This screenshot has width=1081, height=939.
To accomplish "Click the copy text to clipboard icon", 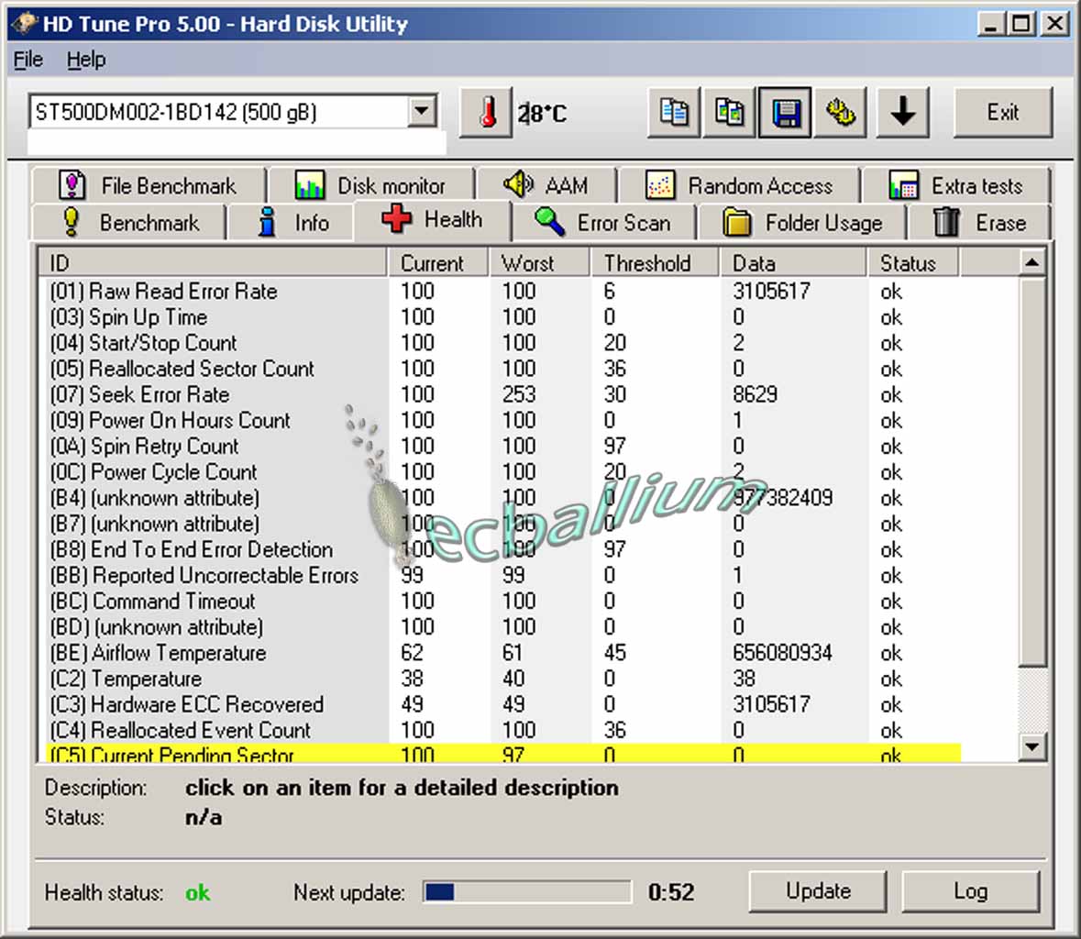I will [674, 113].
